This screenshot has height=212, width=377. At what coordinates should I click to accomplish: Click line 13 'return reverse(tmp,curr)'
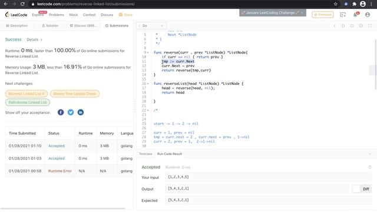[x=186, y=71]
